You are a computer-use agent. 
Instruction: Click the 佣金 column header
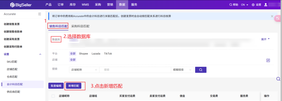(x=182, y=96)
